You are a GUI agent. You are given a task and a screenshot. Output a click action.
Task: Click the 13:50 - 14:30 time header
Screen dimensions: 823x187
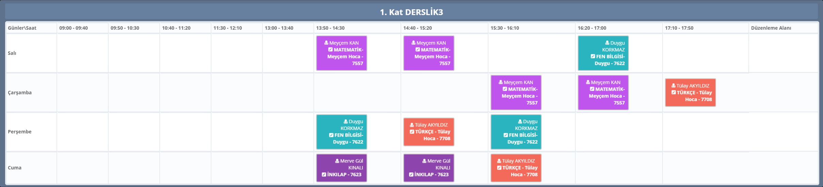point(330,28)
